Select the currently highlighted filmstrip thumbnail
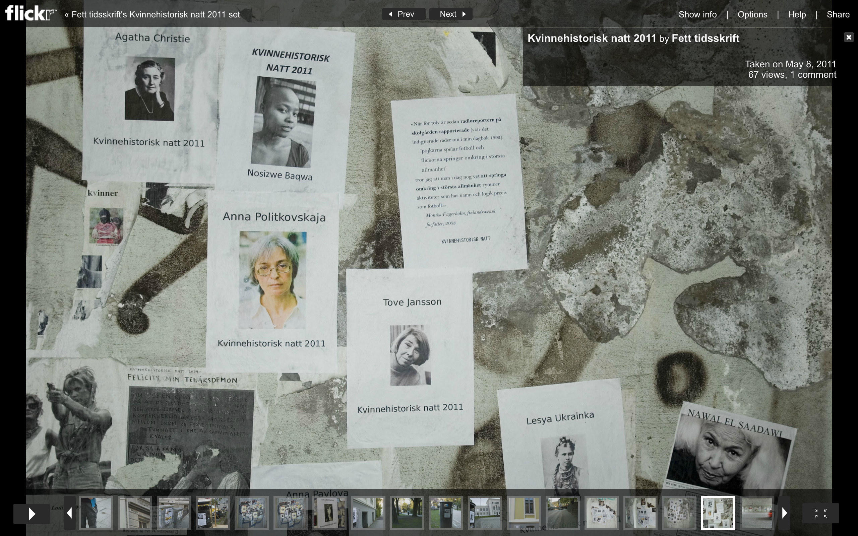Viewport: 858px width, 536px height. 718,513
